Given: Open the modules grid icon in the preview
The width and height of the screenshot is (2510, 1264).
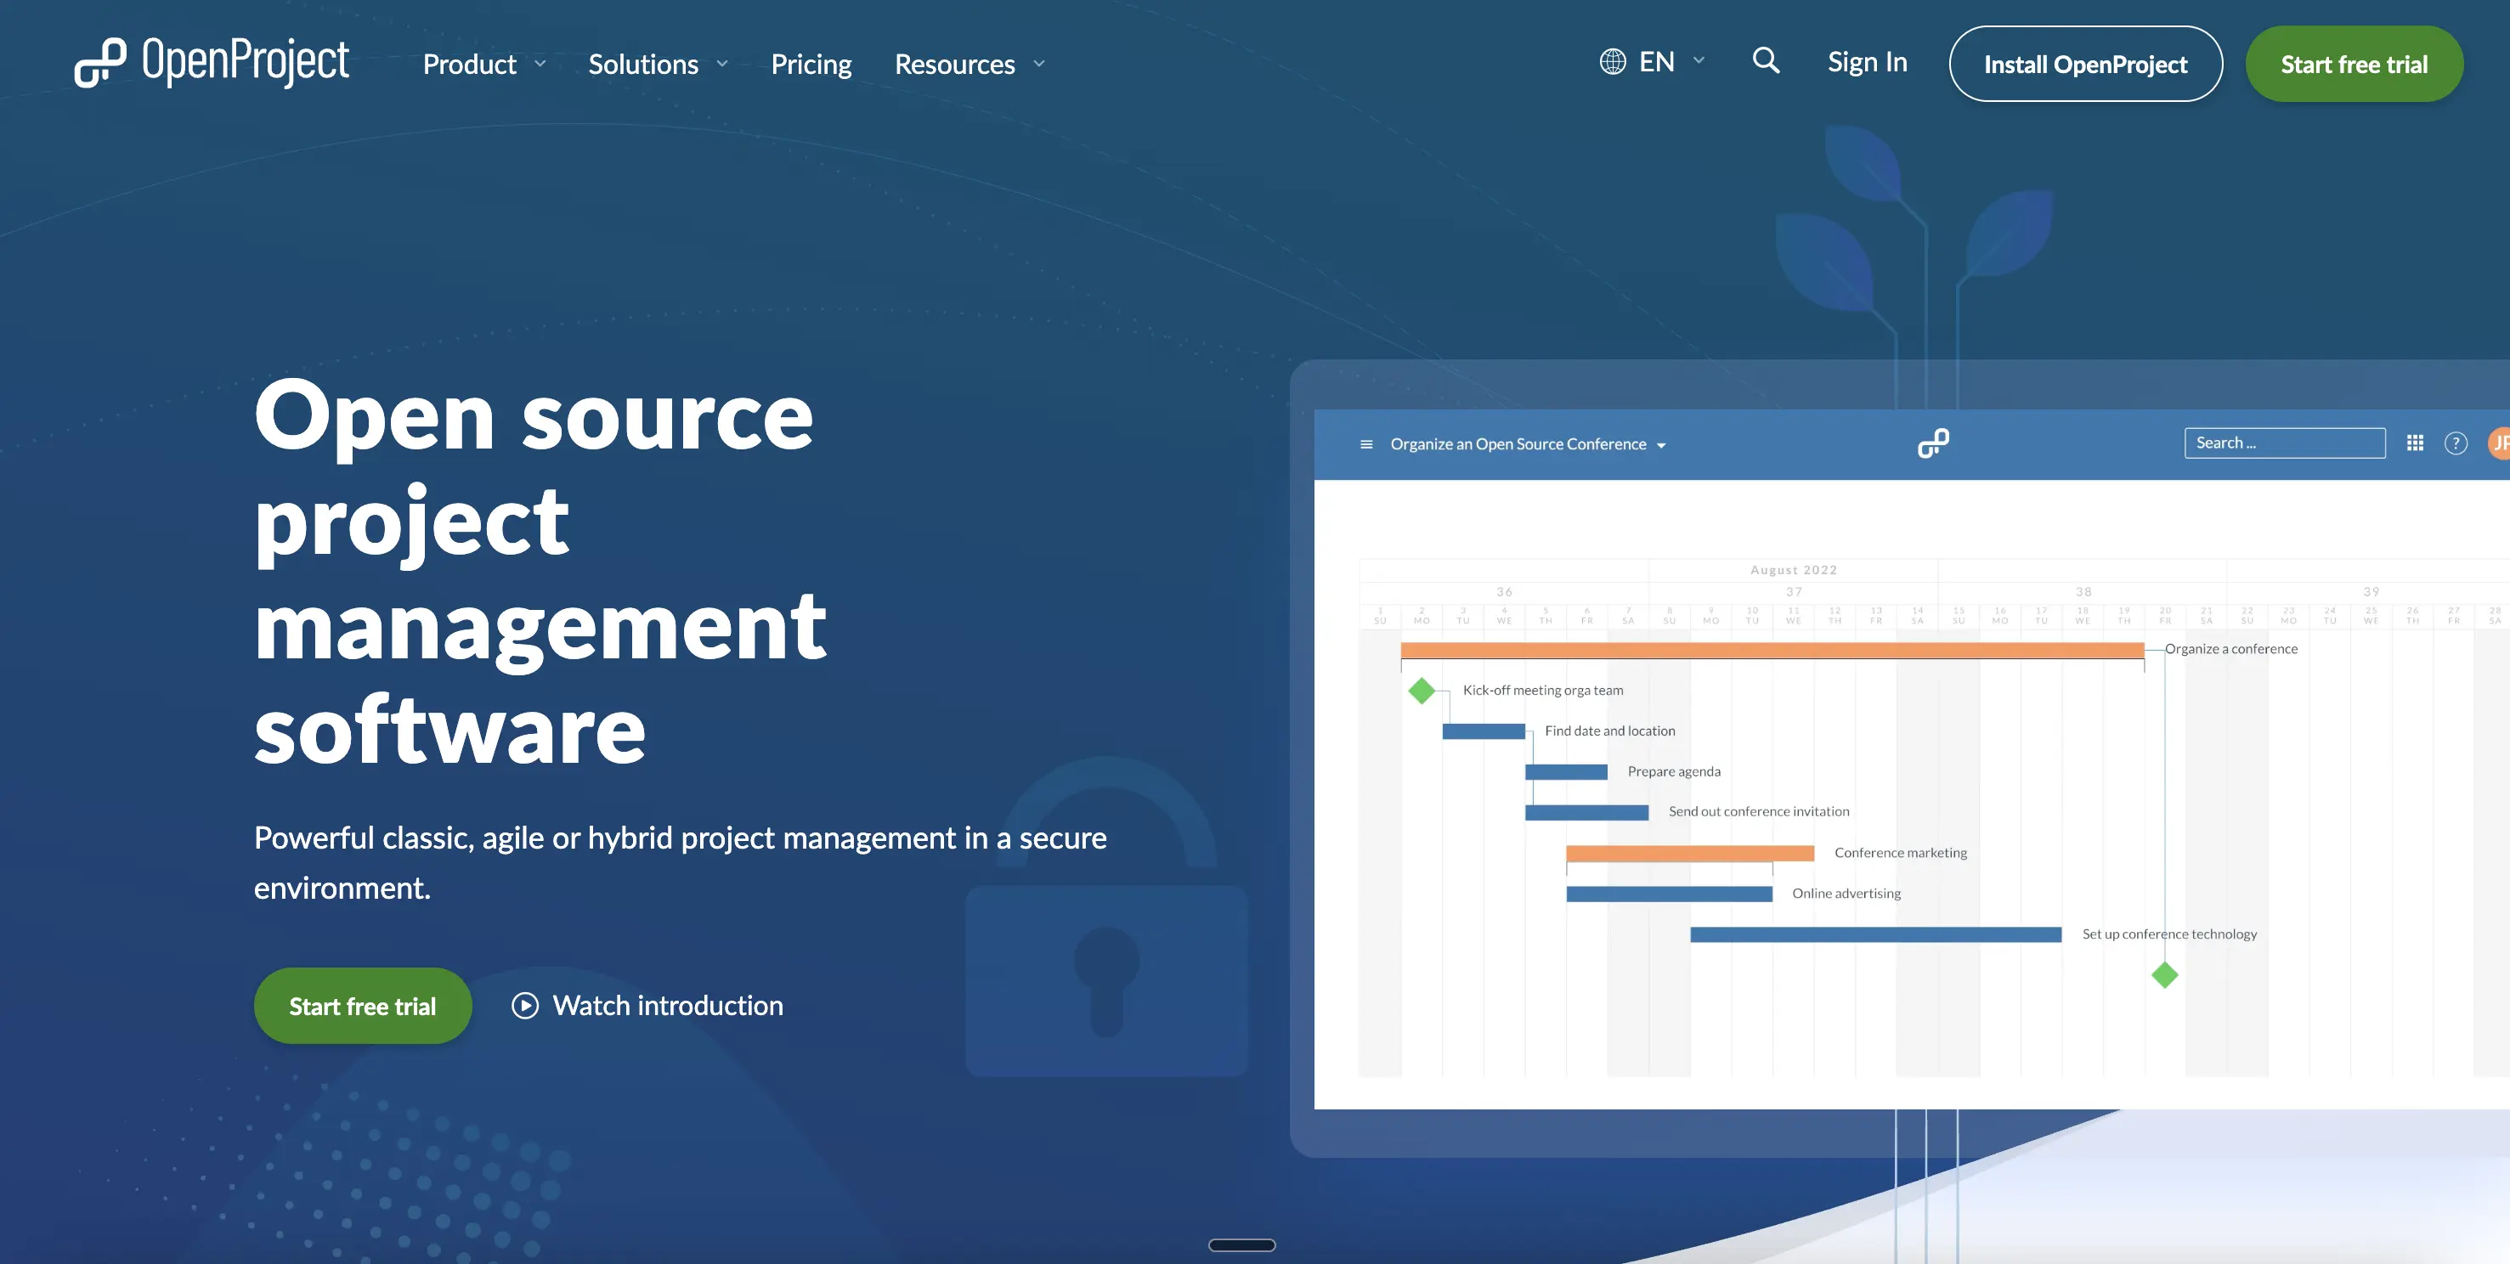Looking at the screenshot, I should click(2415, 443).
